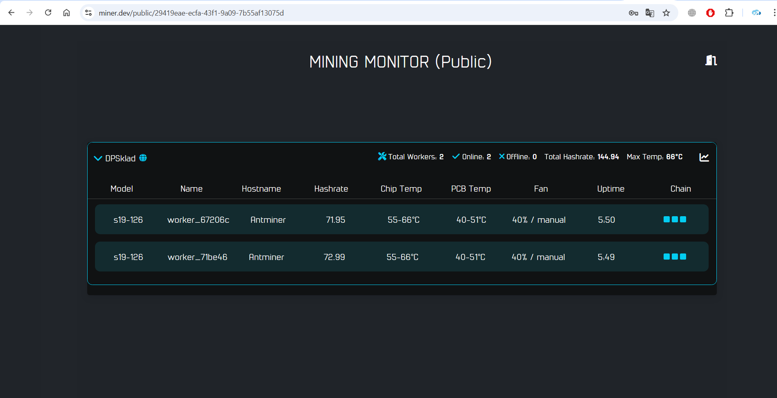Open the browser extensions puzzle icon
This screenshot has height=398, width=777.
pyautogui.click(x=729, y=13)
